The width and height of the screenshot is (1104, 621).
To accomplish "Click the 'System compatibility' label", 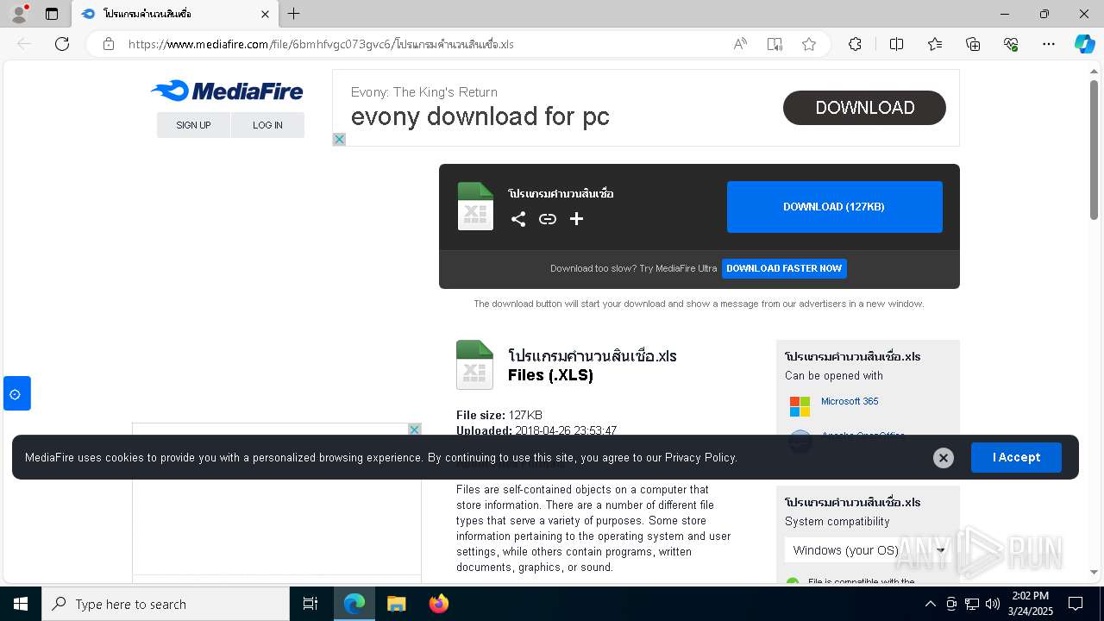I will (x=837, y=521).
